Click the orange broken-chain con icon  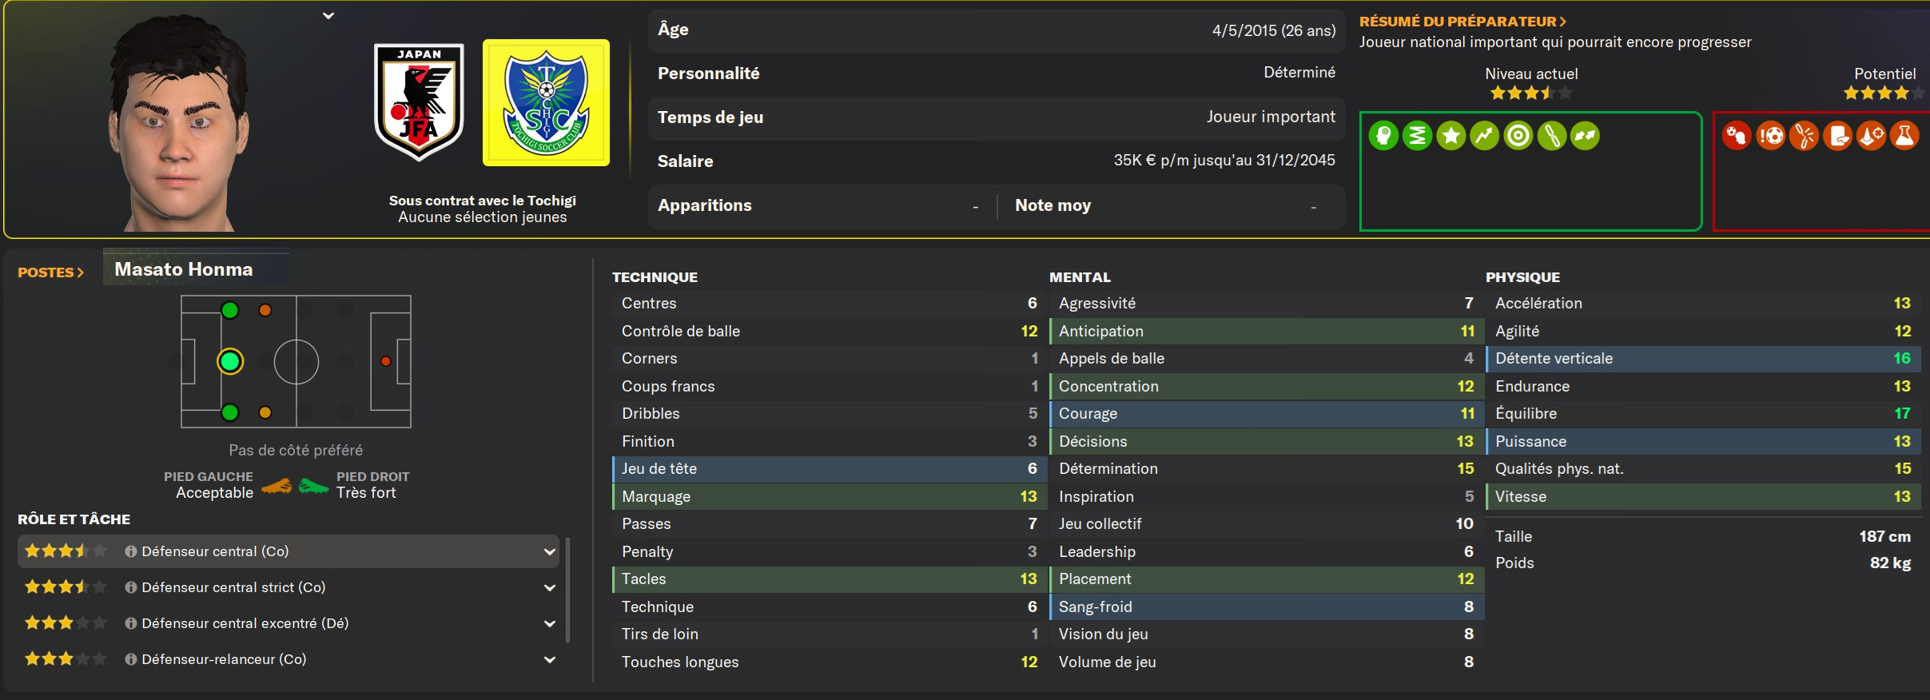[1804, 136]
